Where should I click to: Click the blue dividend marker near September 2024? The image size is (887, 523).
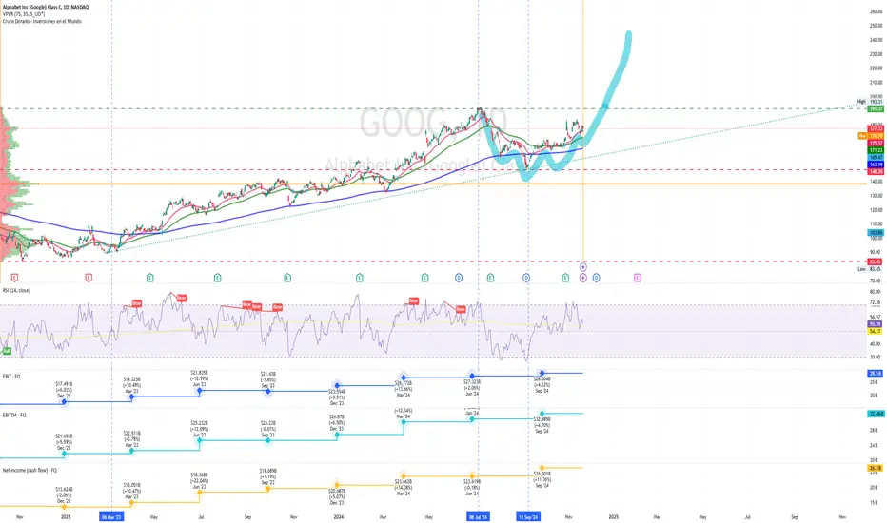(x=526, y=278)
